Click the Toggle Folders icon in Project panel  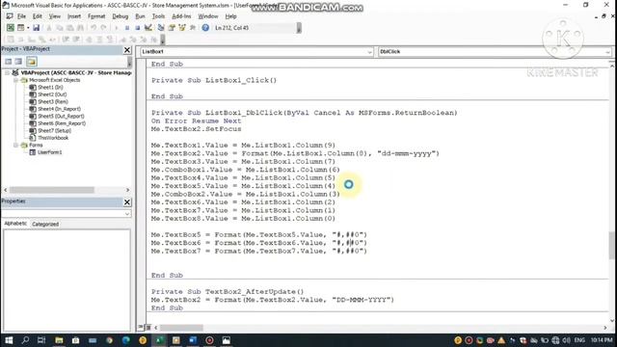click(x=32, y=62)
